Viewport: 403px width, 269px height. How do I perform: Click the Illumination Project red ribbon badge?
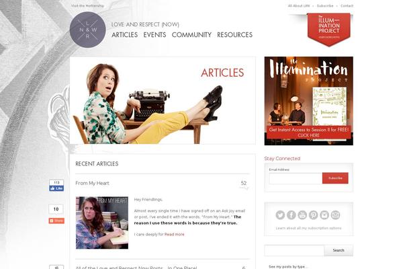[x=328, y=29]
